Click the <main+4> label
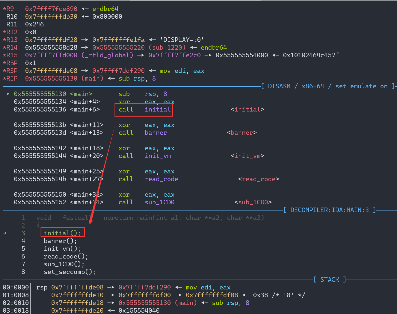 pos(85,102)
